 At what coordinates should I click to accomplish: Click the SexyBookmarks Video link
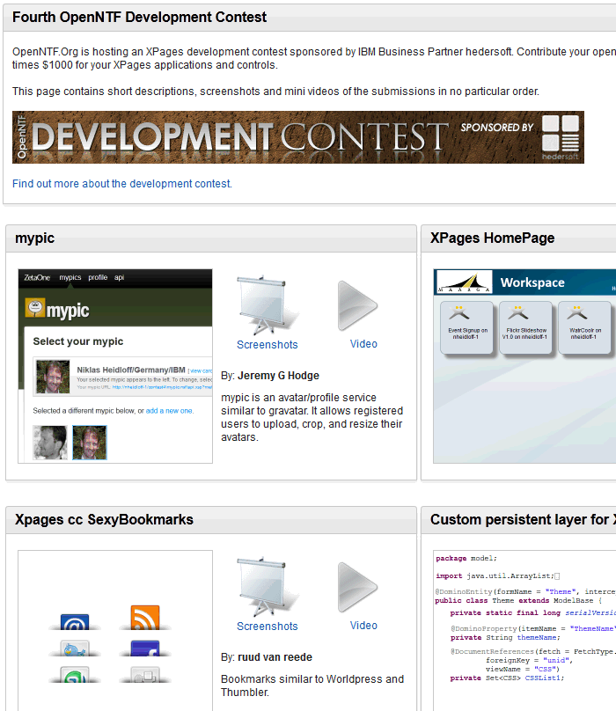[x=363, y=626]
